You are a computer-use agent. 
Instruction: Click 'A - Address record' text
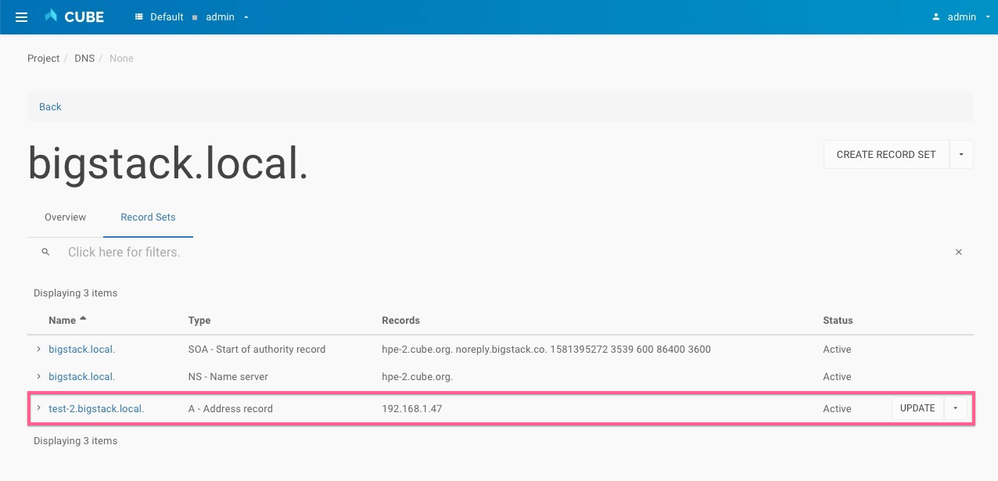(231, 408)
